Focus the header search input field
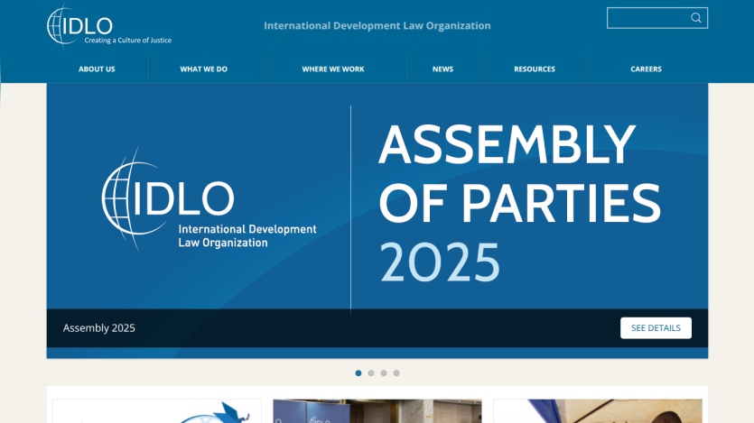 point(656,18)
